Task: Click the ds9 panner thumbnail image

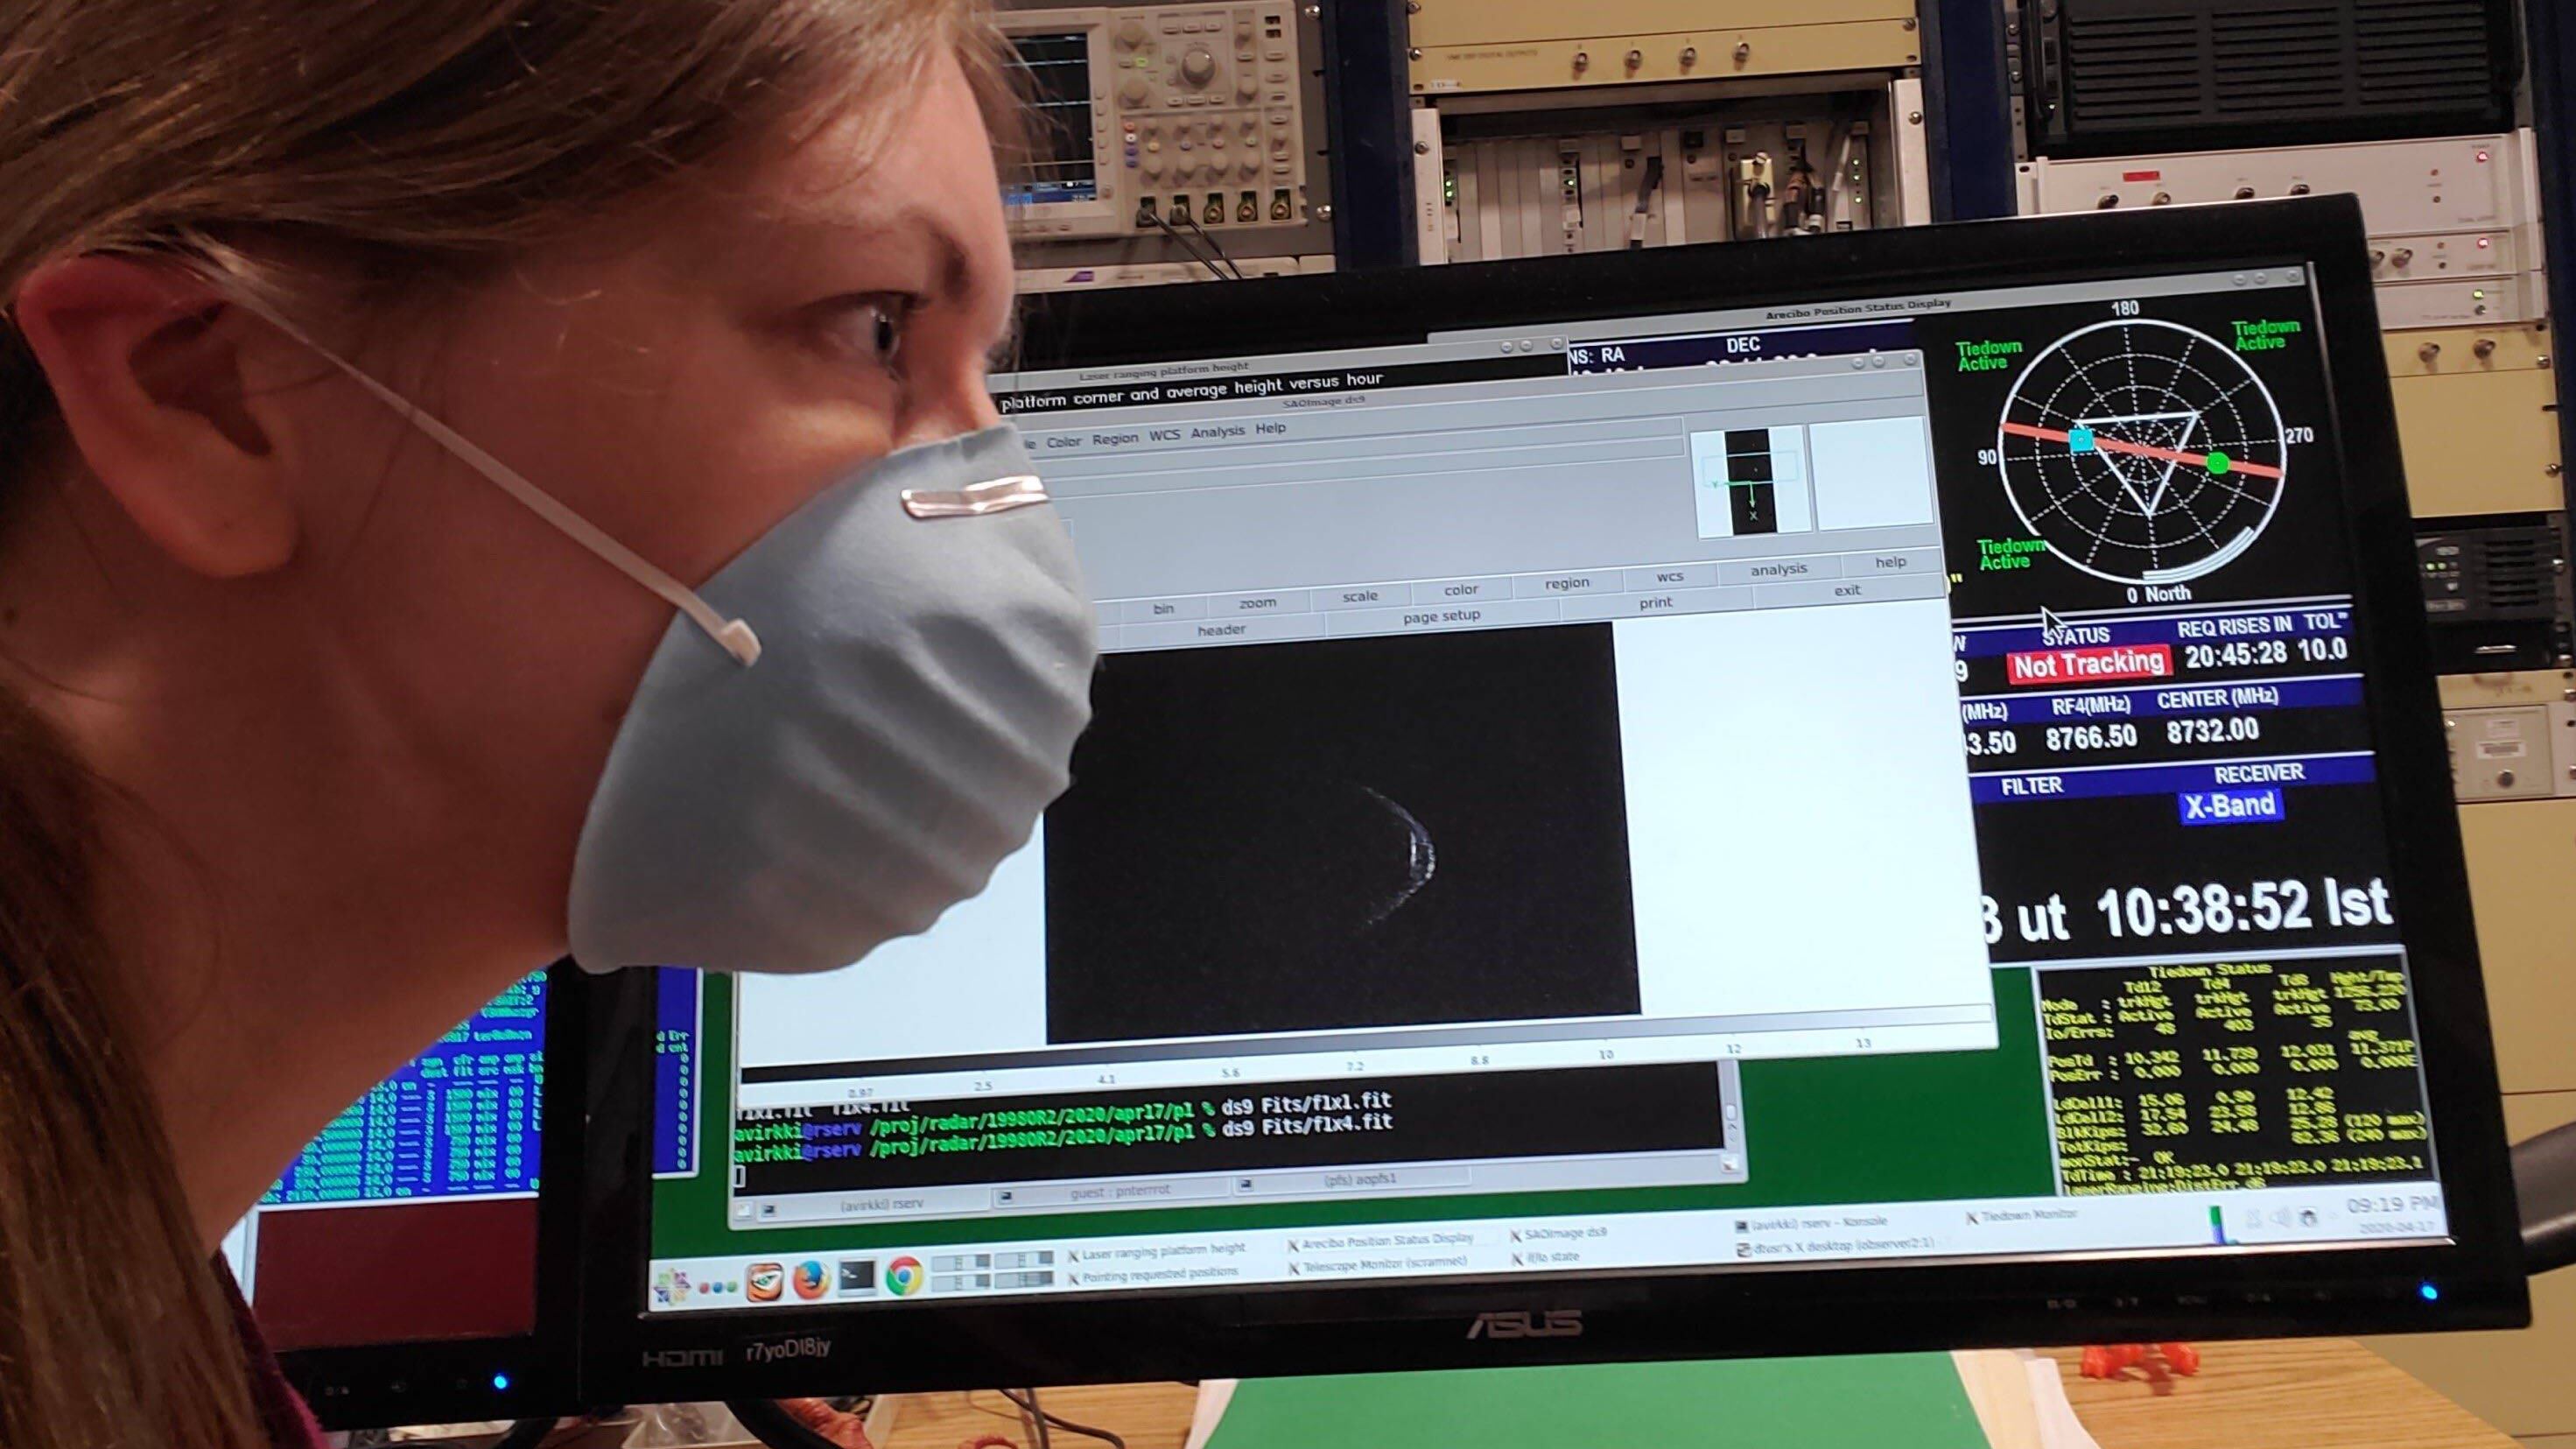Action: [x=1751, y=479]
